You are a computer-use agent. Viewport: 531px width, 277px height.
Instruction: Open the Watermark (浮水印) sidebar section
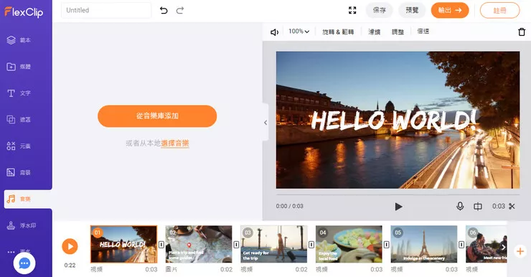click(21, 225)
